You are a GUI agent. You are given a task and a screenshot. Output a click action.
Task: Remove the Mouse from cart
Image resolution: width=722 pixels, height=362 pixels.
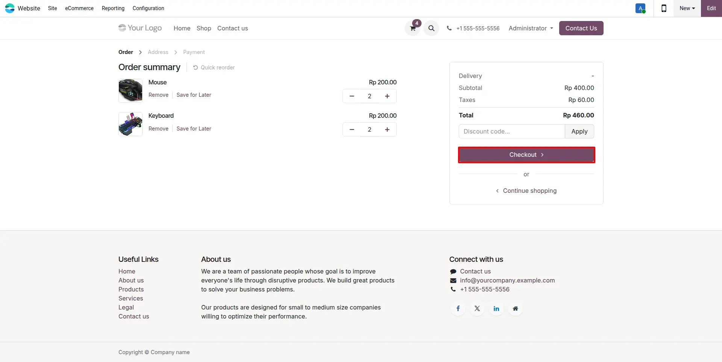[158, 95]
